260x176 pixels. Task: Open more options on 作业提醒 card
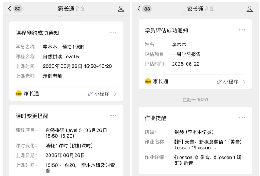click(242, 118)
